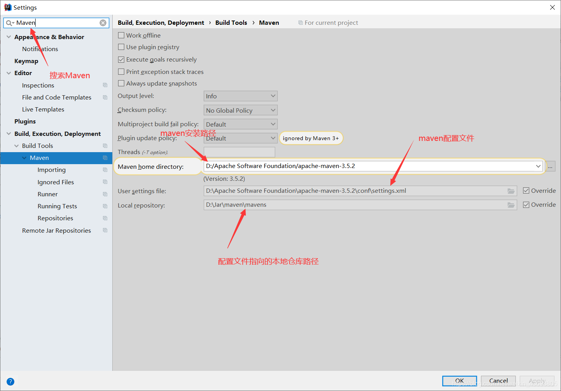The height and width of the screenshot is (391, 561).
Task: Collapse the Build Tools node
Action: tap(16, 146)
